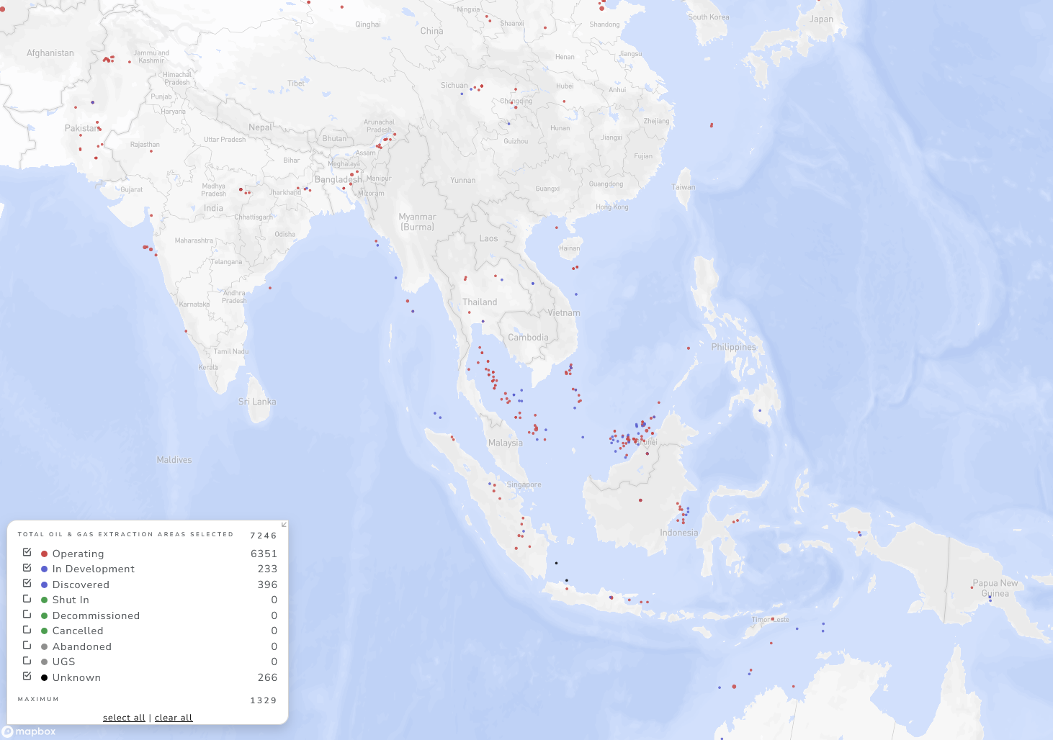Click the Hong Kong map label
The width and height of the screenshot is (1053, 740).
click(612, 207)
